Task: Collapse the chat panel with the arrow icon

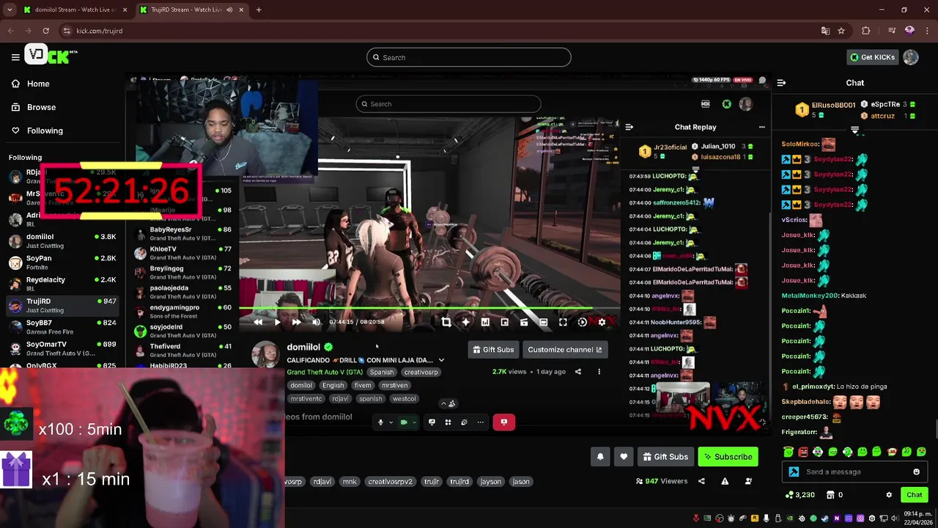Action: click(x=781, y=83)
